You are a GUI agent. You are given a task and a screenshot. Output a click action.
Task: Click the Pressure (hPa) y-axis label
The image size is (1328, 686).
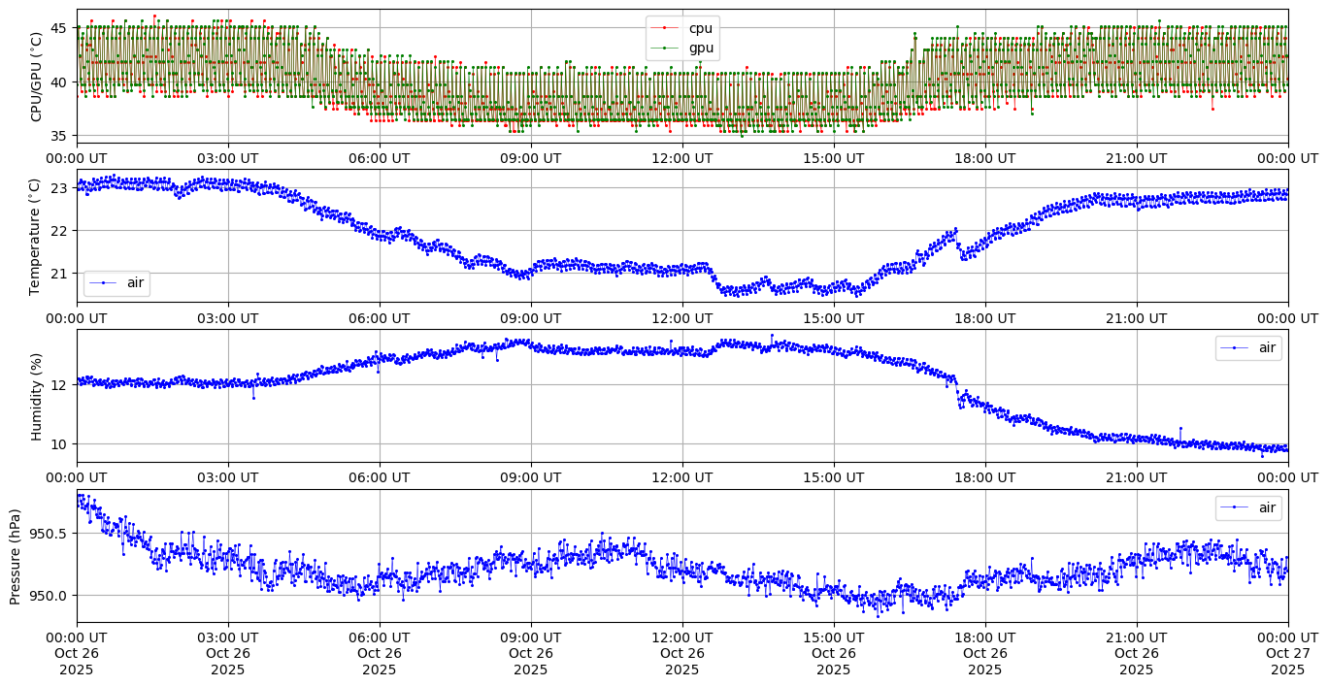[16, 556]
